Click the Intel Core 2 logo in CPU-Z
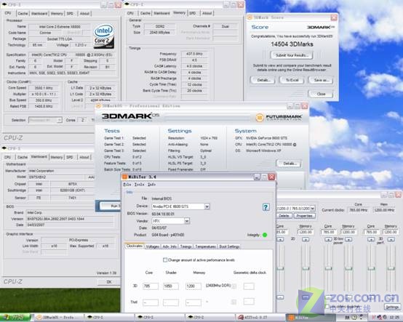This screenshot has height=322, width=403. pos(103,36)
